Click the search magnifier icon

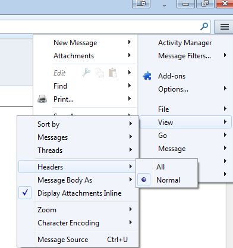(x=204, y=26)
